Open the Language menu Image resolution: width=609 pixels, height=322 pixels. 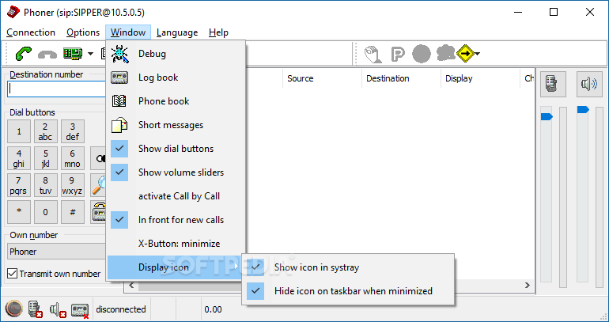point(177,32)
